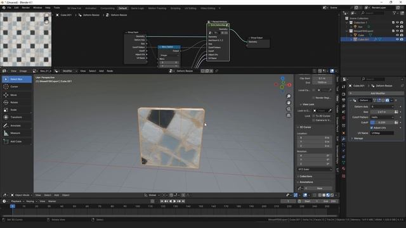Open the timeline Keying popover
The width and height of the screenshot is (406, 228).
[31, 201]
